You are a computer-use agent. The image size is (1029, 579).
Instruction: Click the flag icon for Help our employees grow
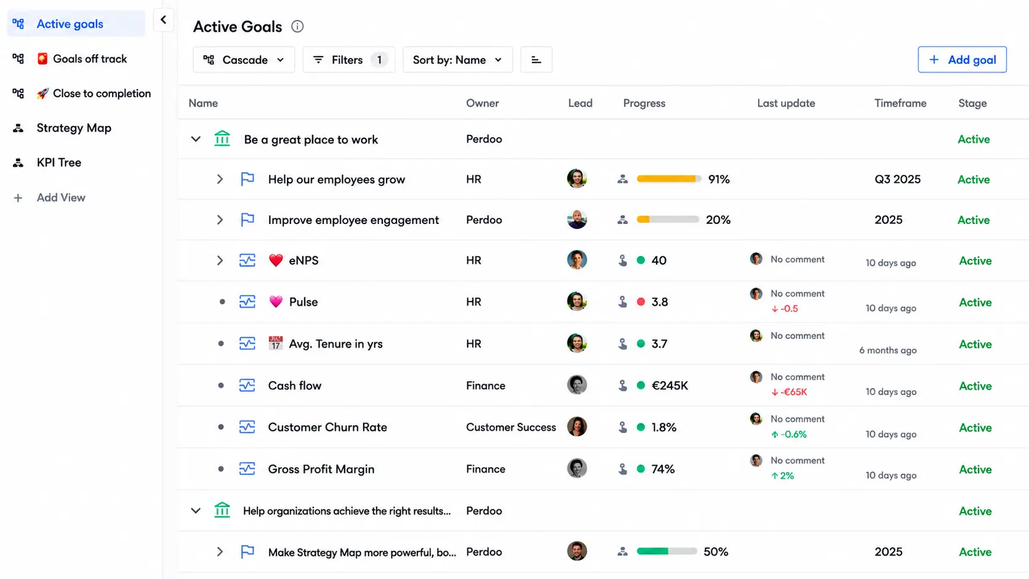coord(247,179)
